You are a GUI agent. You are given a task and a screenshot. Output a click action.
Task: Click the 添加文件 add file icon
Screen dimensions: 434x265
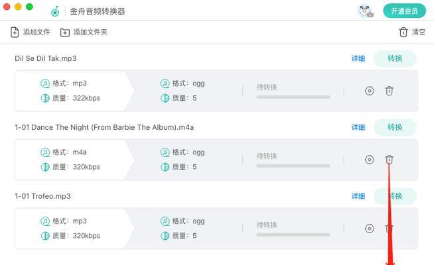tap(15, 32)
